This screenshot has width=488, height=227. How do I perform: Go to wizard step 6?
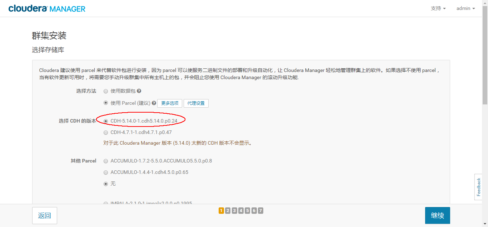coord(254,211)
